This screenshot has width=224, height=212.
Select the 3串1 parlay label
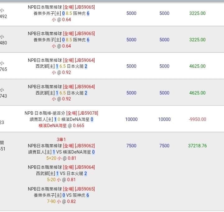[x=61, y=140]
